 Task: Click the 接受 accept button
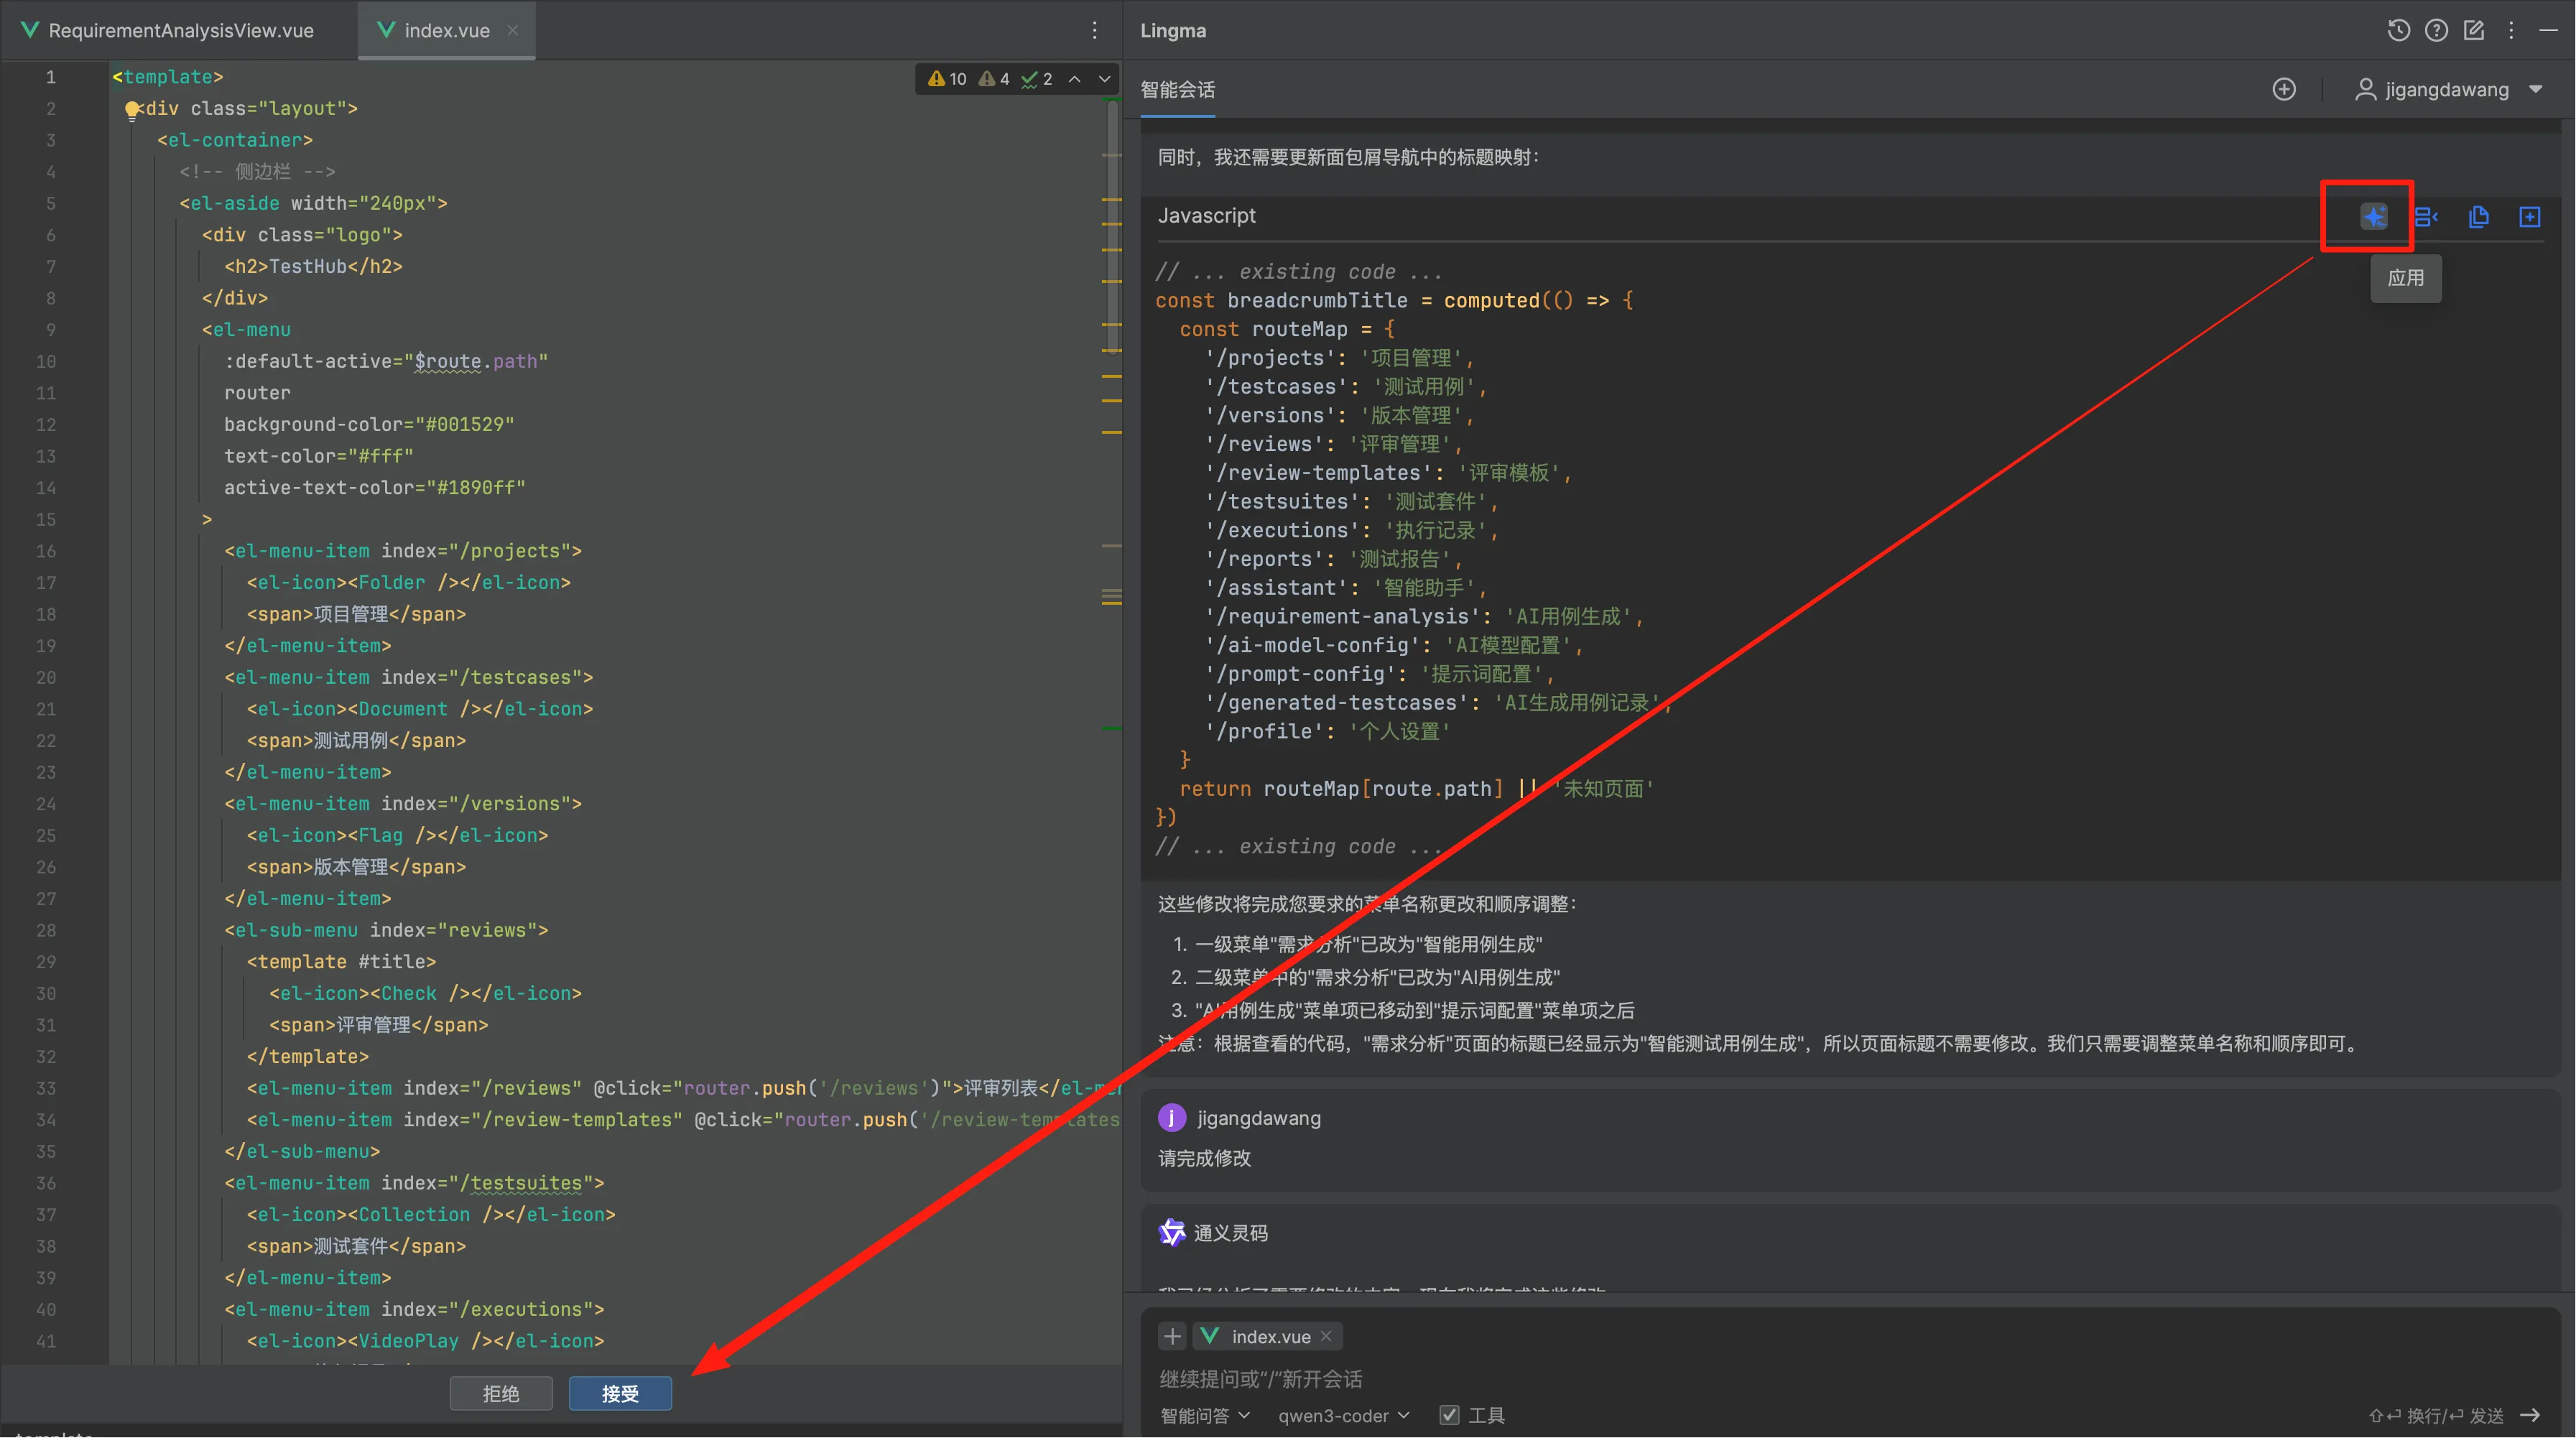[x=620, y=1393]
